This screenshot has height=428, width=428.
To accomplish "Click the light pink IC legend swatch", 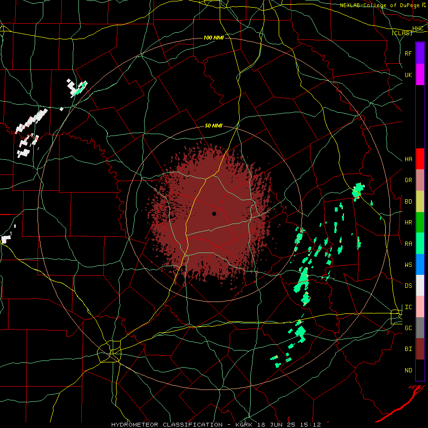I will click(420, 307).
